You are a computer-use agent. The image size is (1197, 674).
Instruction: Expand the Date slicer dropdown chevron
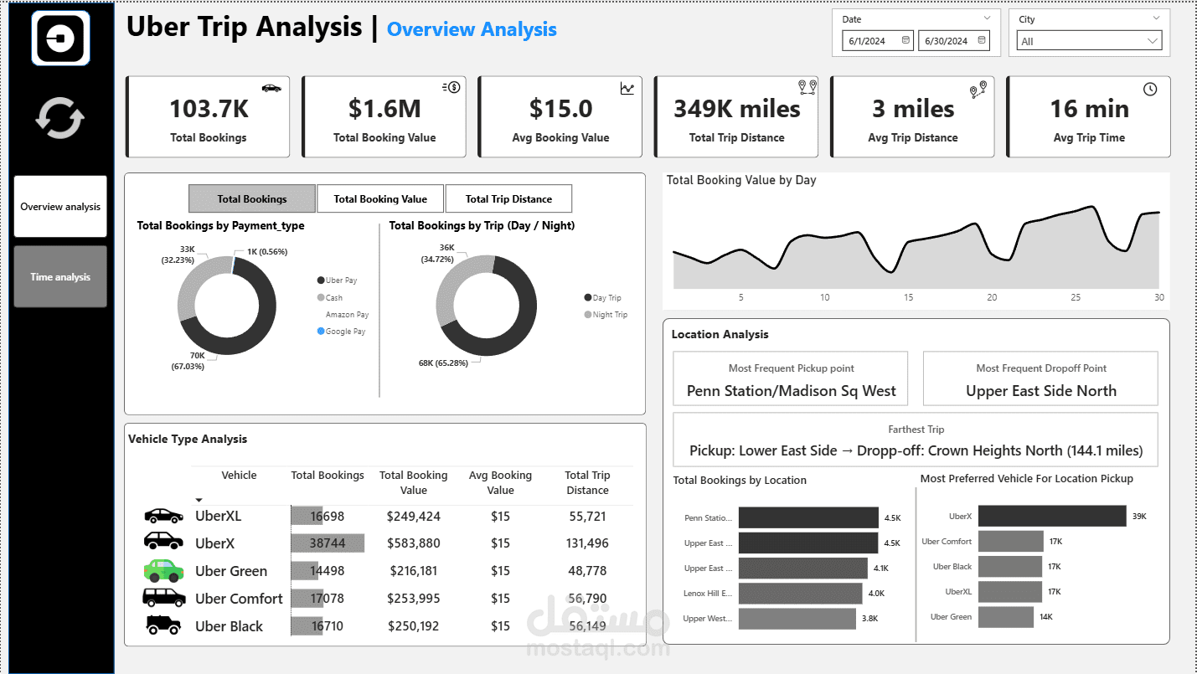987,18
